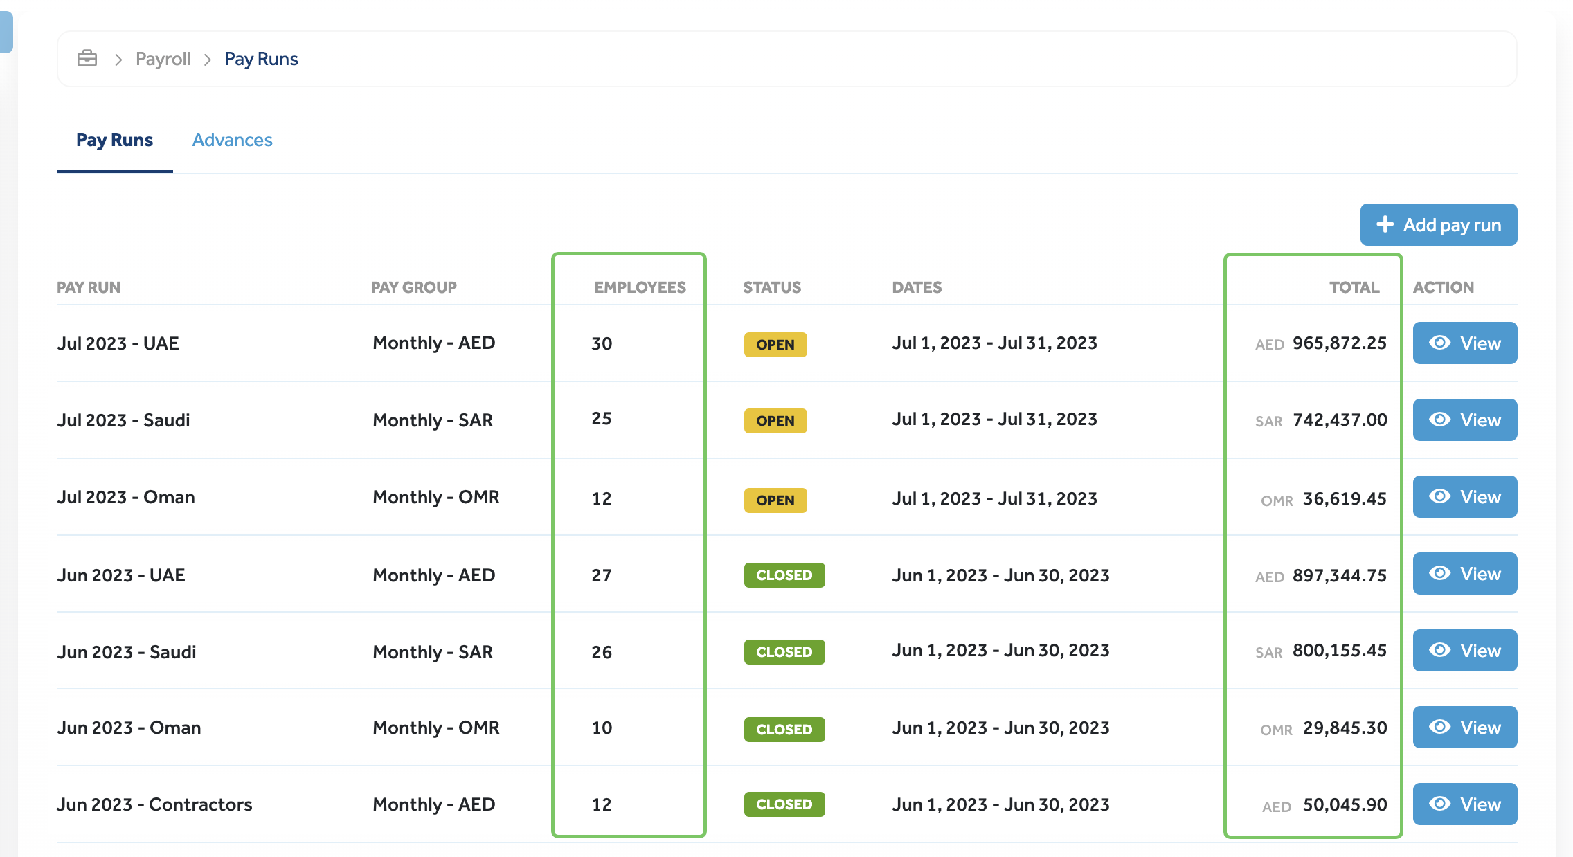Select the Jun 2023 - Contractors pay run name

point(154,804)
